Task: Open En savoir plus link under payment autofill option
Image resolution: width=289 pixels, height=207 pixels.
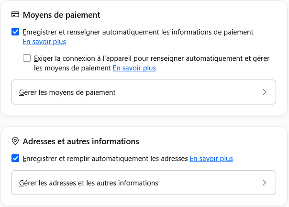Action: tap(44, 42)
